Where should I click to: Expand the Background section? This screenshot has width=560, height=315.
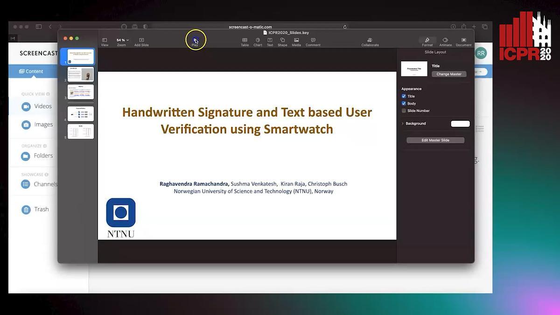click(403, 124)
